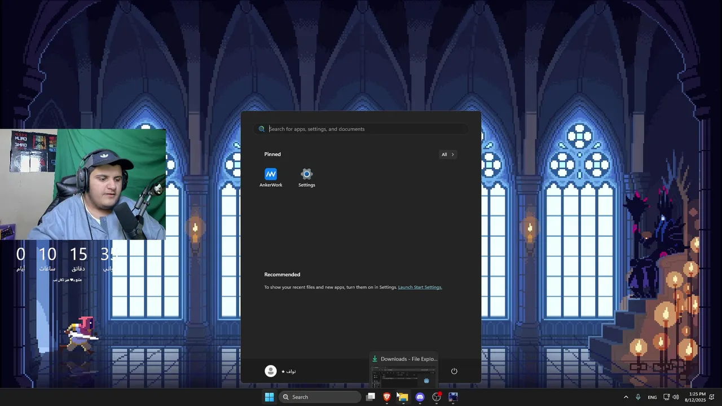
Task: Click the Windows Start button on the taskbar
Action: [x=270, y=397]
